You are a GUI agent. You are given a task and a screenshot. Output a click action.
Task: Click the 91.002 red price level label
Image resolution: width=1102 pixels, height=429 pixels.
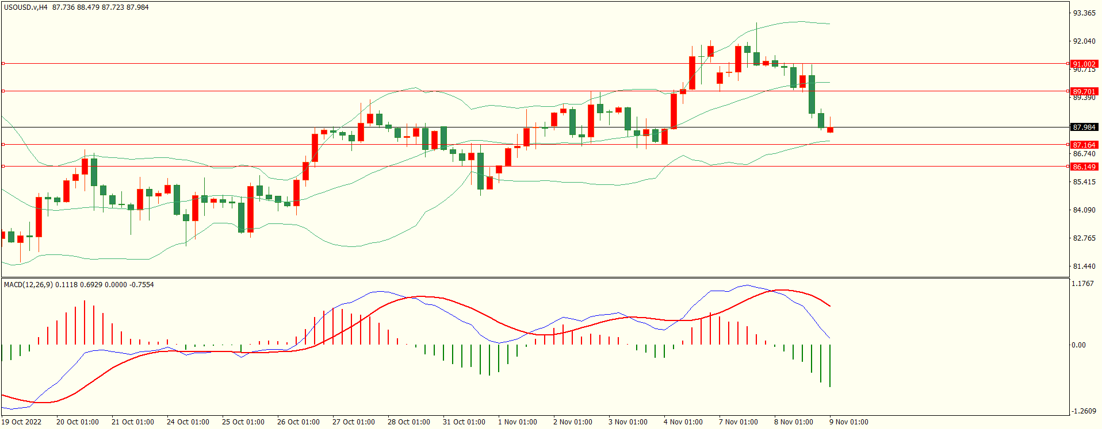click(x=1084, y=64)
